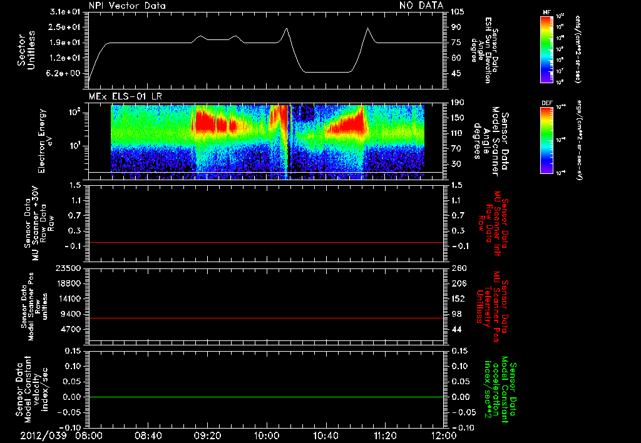Click the '0.00' acceleration tick on right axis

[460, 397]
